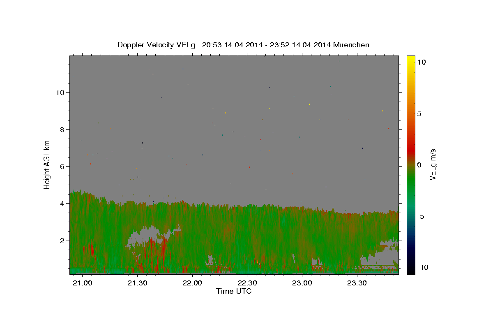Click the colorbar value 10 label
493x329 pixels.
[421, 62]
